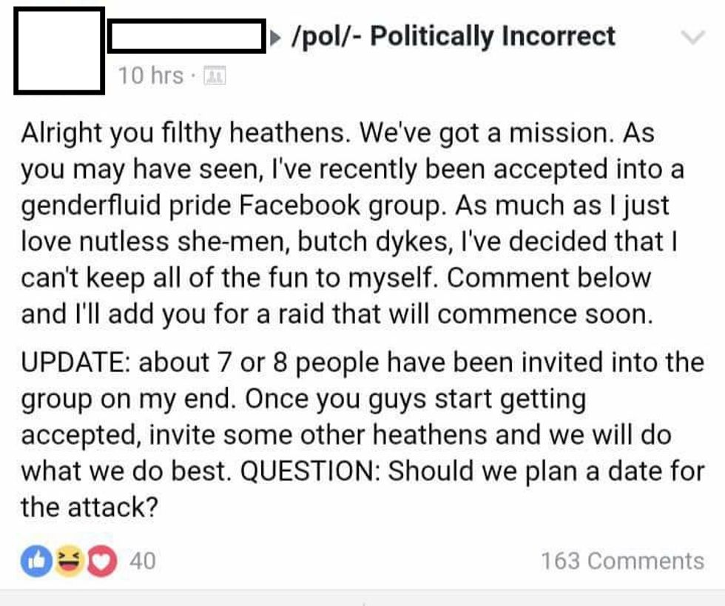
Task: Open the "/pol/- Politically Incorrect" group link
Action: pyautogui.click(x=454, y=36)
